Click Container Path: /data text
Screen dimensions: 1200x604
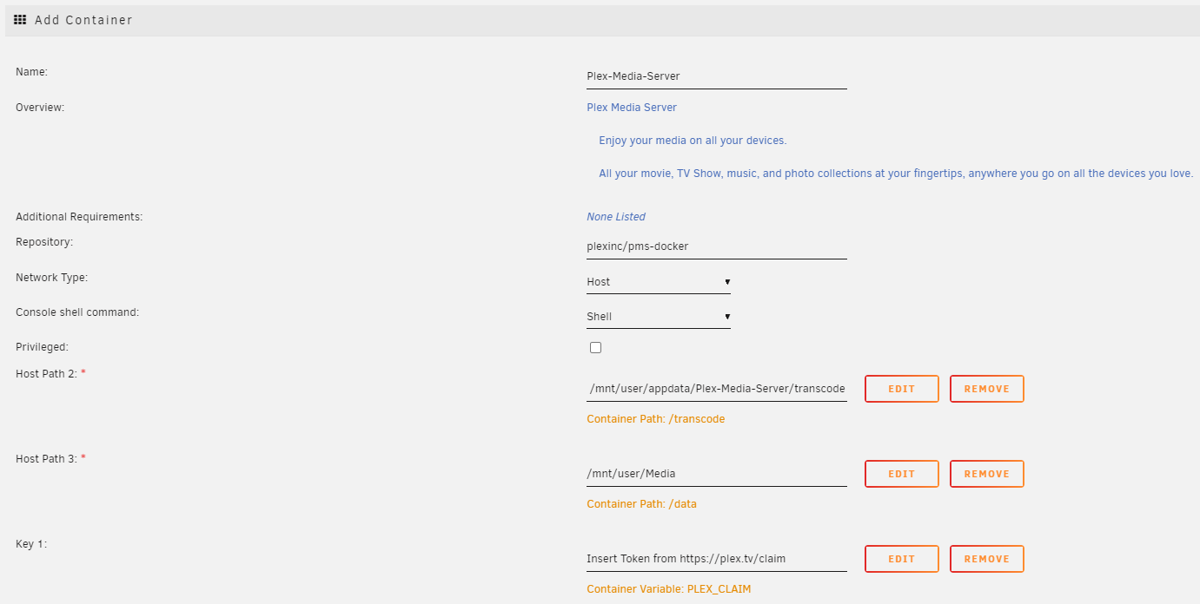[642, 504]
